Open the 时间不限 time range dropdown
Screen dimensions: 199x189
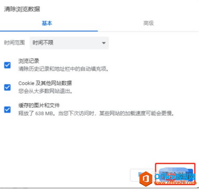[69, 43]
